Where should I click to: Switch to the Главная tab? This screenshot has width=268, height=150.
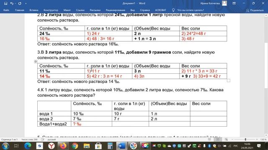click(x=20, y=10)
